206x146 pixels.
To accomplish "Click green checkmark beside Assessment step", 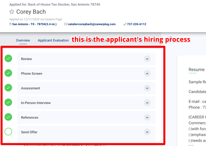I will point(8,88).
